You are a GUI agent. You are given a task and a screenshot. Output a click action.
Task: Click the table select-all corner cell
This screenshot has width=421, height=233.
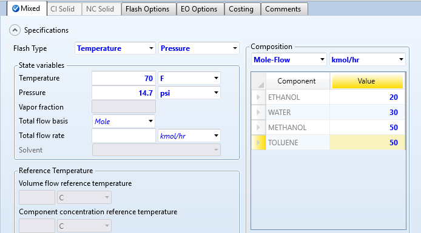(x=258, y=81)
